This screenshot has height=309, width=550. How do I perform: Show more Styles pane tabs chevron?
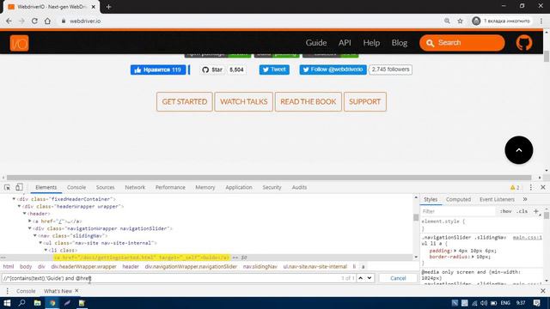[x=525, y=199]
